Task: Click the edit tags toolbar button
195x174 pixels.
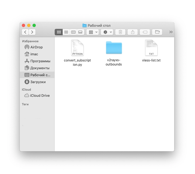Action: [x=145, y=32]
